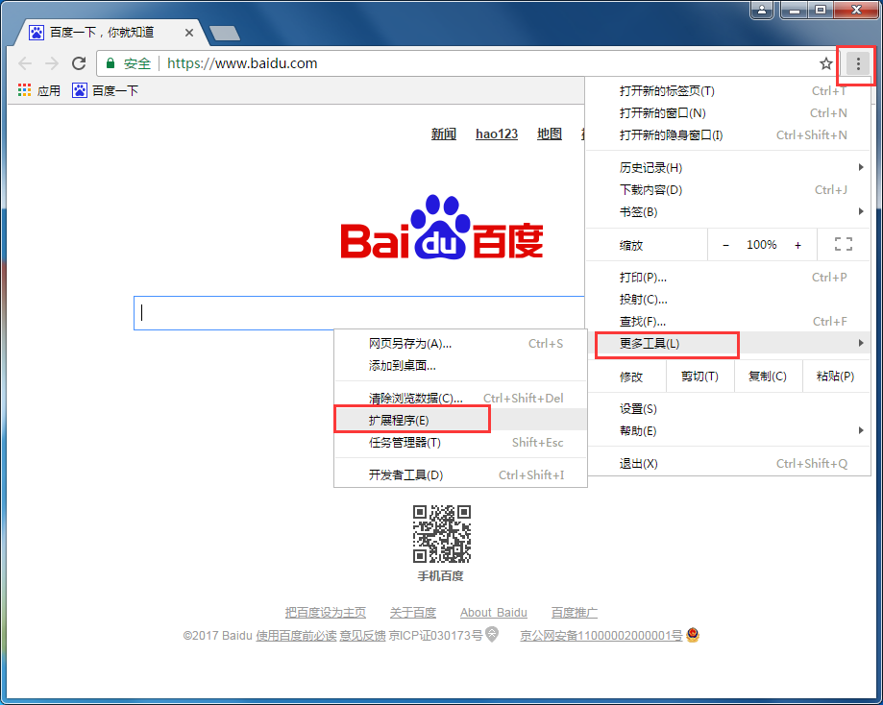Click the hao123 link

pyautogui.click(x=496, y=134)
